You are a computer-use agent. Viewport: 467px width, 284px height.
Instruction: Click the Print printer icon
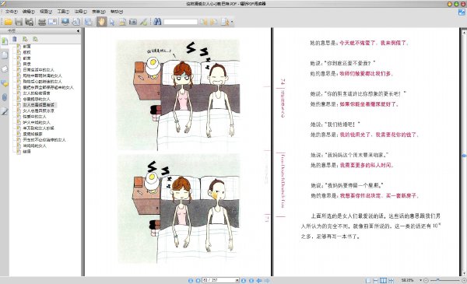point(42,22)
